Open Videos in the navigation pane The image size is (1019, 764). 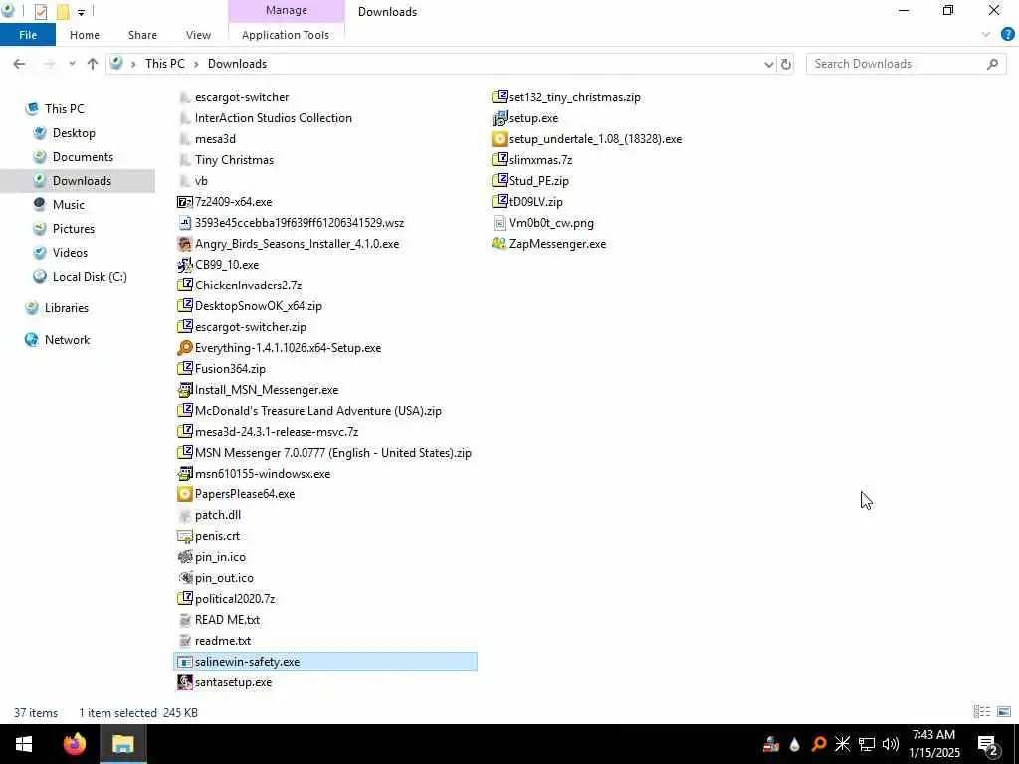[70, 253]
